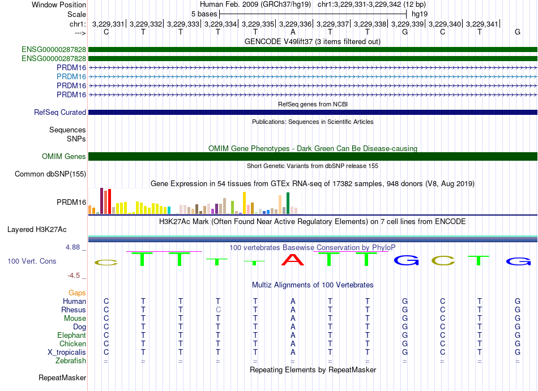Select the Mouse alignment row label

(x=75, y=319)
